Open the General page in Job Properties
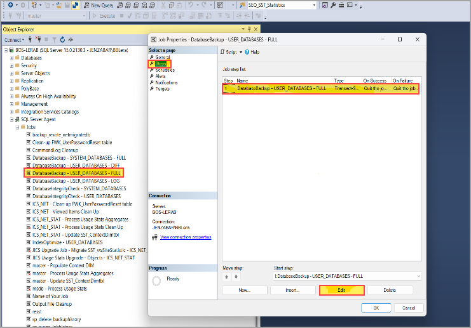Viewport: 471px width, 328px height. tap(163, 57)
